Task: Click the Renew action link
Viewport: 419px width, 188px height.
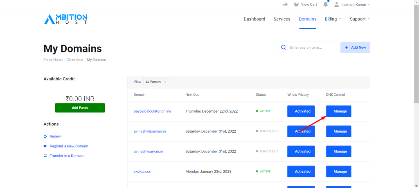Action: point(55,136)
